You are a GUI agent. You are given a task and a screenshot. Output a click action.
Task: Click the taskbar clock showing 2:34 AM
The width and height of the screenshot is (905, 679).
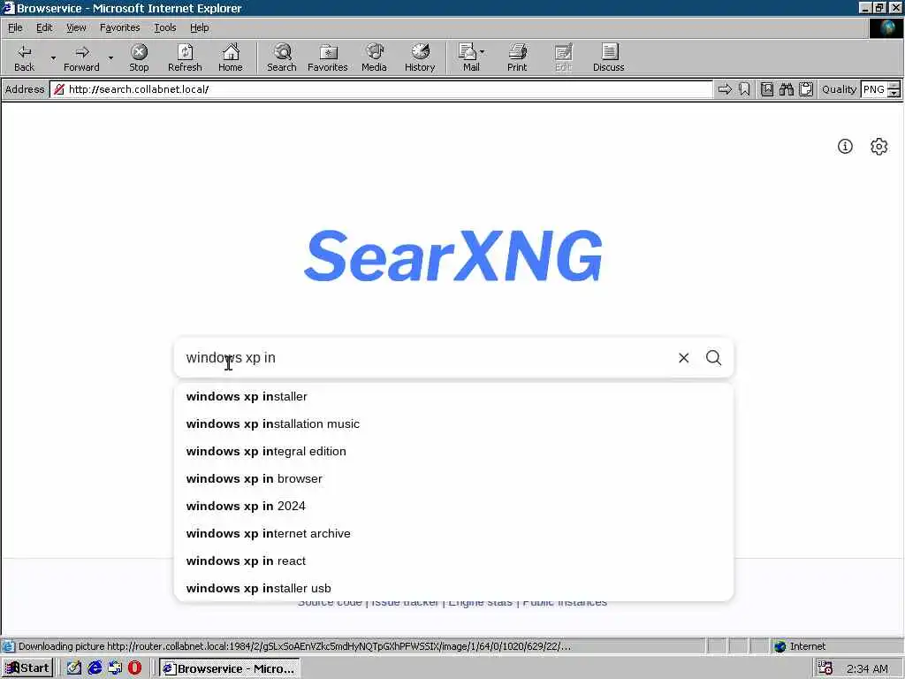867,668
